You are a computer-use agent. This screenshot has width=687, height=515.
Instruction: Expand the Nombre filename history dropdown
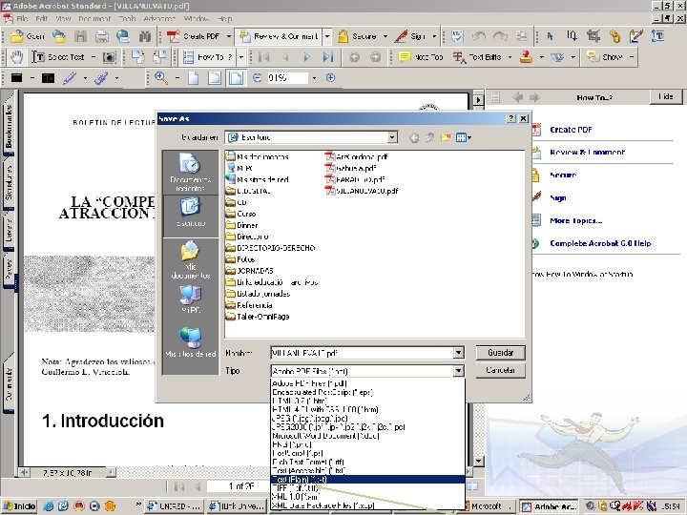click(x=458, y=352)
